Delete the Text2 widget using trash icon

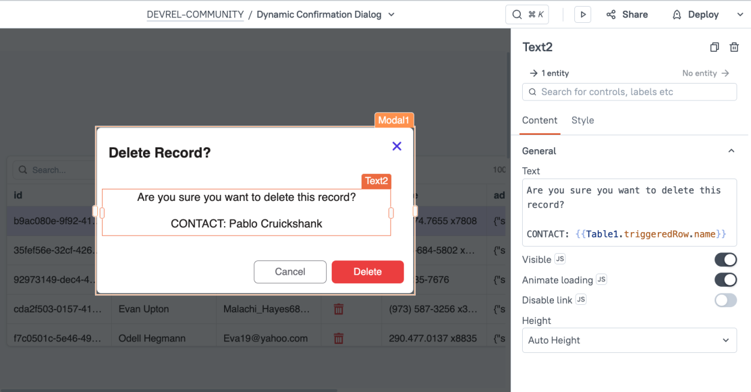click(734, 47)
